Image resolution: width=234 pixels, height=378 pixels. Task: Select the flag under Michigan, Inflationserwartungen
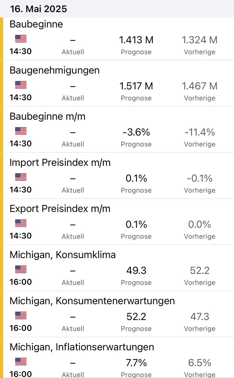[21, 361]
